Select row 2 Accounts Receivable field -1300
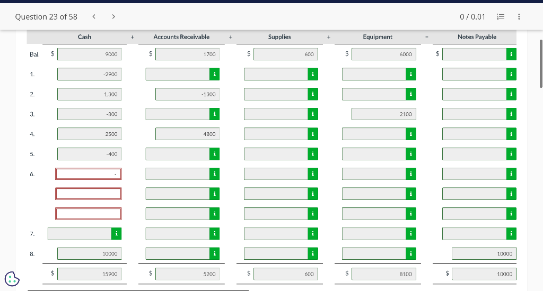 [187, 94]
